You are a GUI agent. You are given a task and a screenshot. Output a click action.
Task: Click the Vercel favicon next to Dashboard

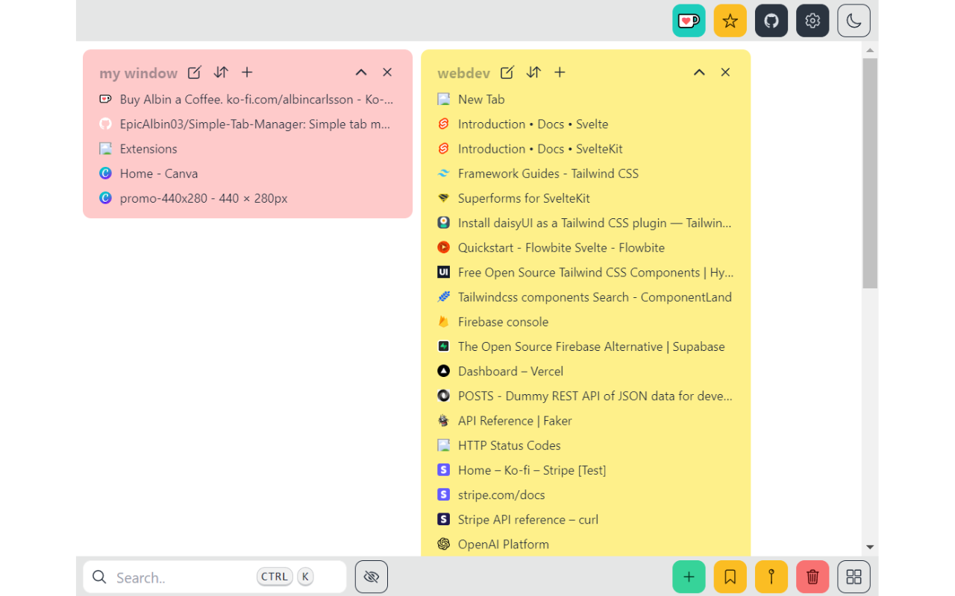tap(443, 371)
